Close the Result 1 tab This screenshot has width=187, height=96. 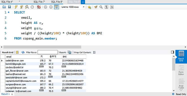point(12,94)
